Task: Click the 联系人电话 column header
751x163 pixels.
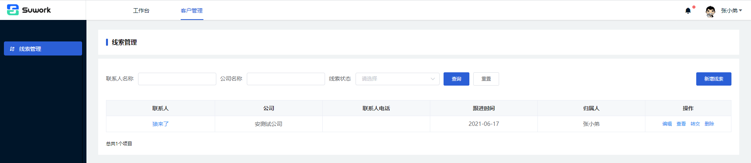Action: point(376,108)
